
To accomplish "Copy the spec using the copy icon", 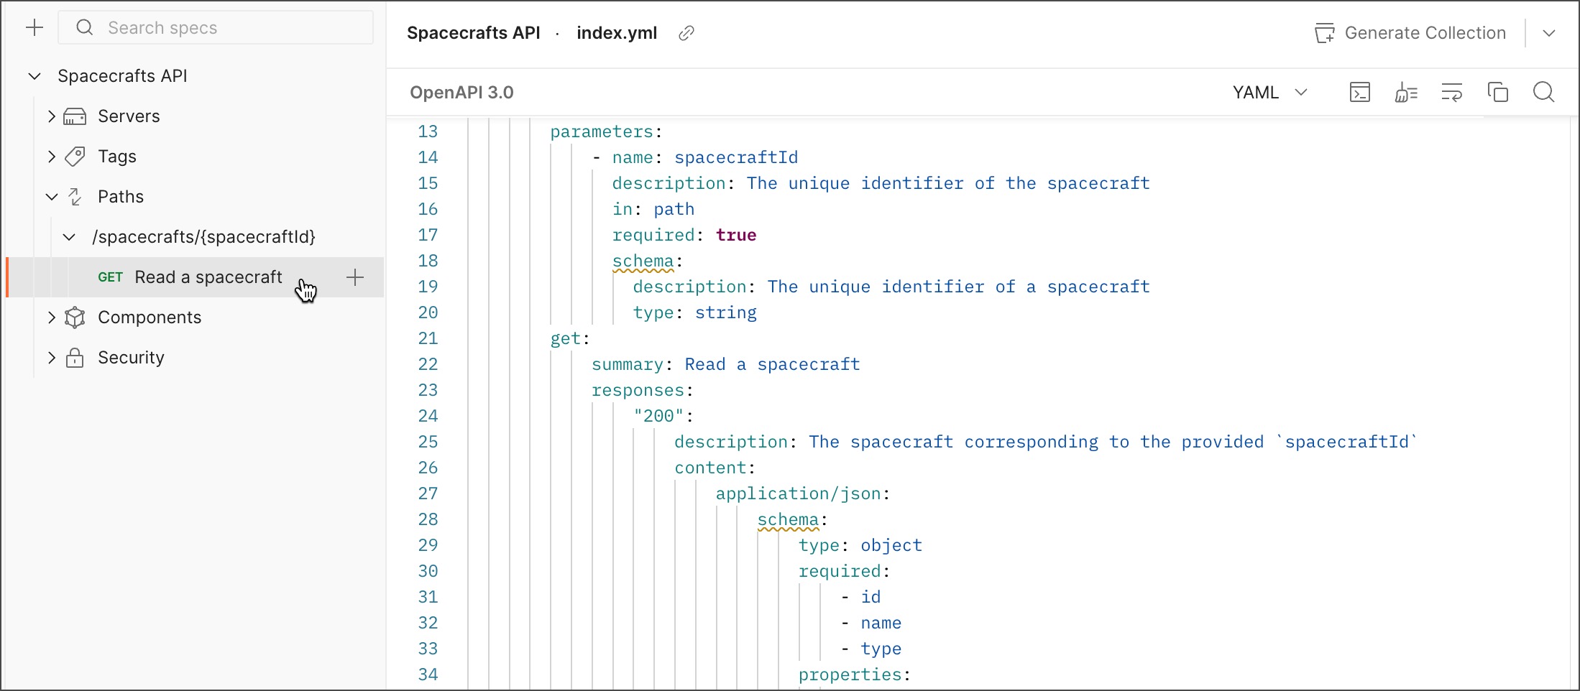I will tap(1499, 92).
